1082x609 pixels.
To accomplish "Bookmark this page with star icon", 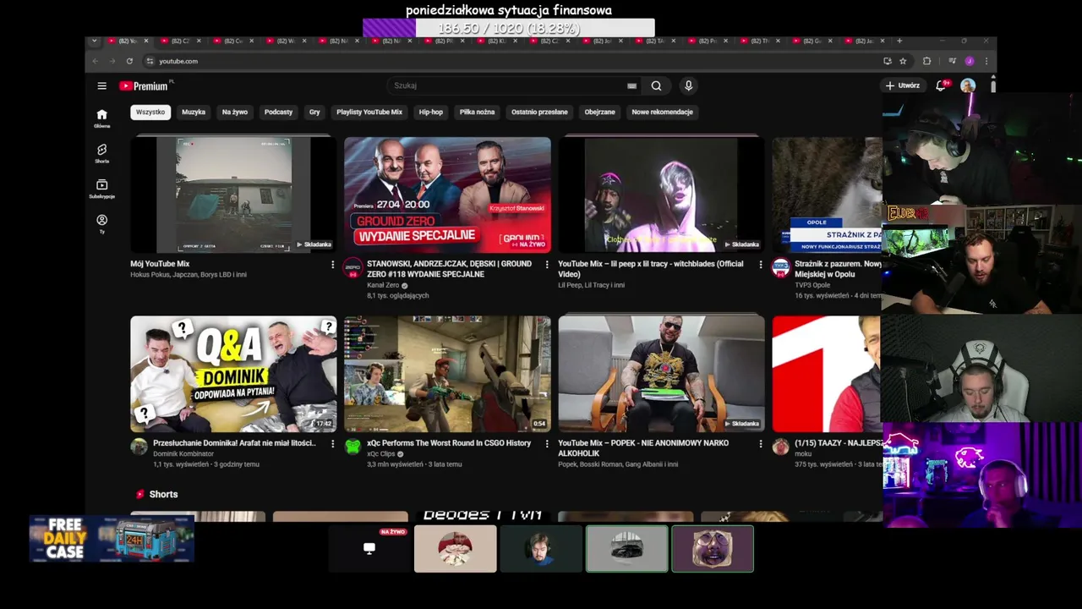I will point(903,61).
